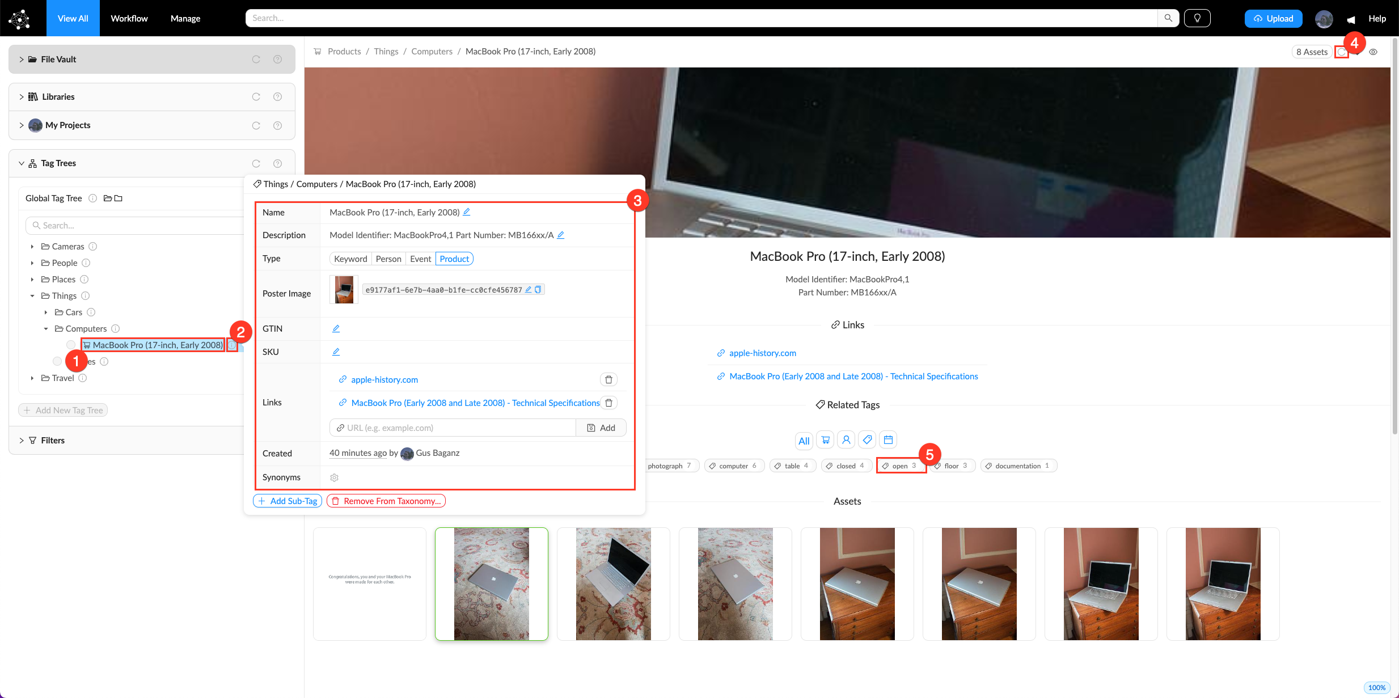Click the lightbulb icon next to search

[1197, 18]
